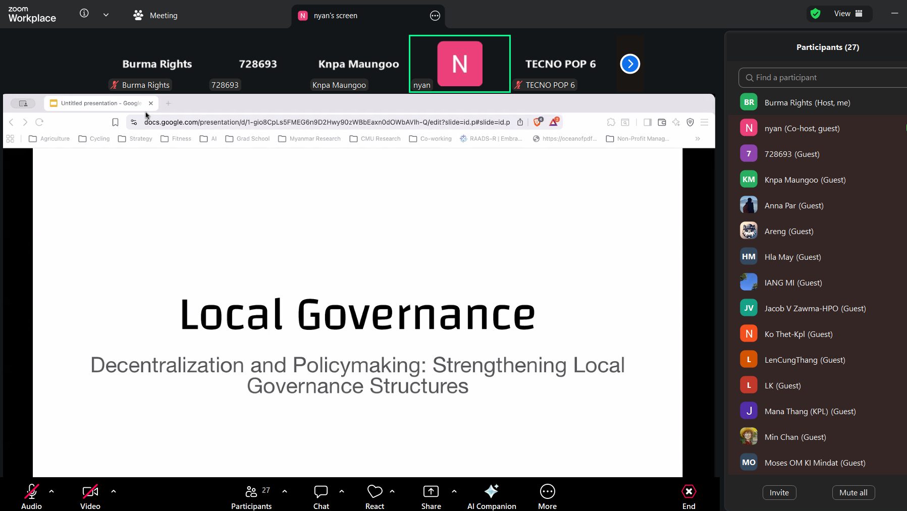Expand participants options arrow

coord(285,491)
